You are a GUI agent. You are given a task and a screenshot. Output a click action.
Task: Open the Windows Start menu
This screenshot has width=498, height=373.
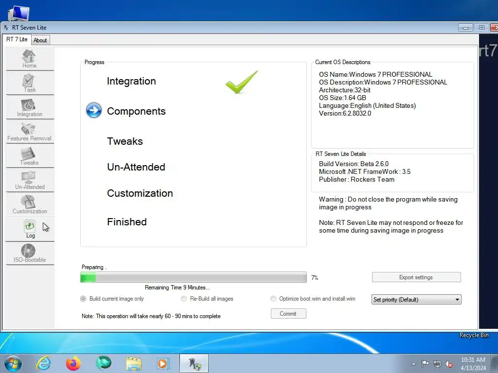point(13,363)
